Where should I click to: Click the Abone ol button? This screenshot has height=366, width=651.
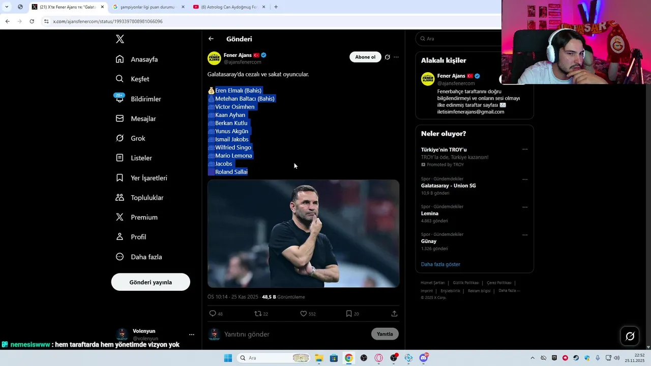(x=365, y=57)
